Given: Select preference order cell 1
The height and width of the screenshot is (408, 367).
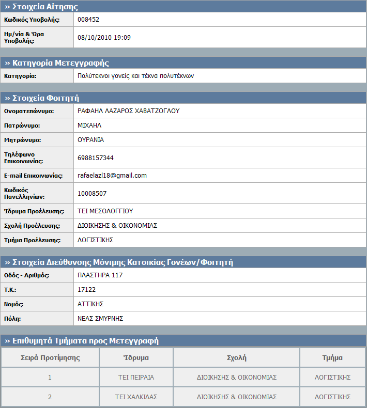Looking at the screenshot, I should pyautogui.click(x=50, y=377).
